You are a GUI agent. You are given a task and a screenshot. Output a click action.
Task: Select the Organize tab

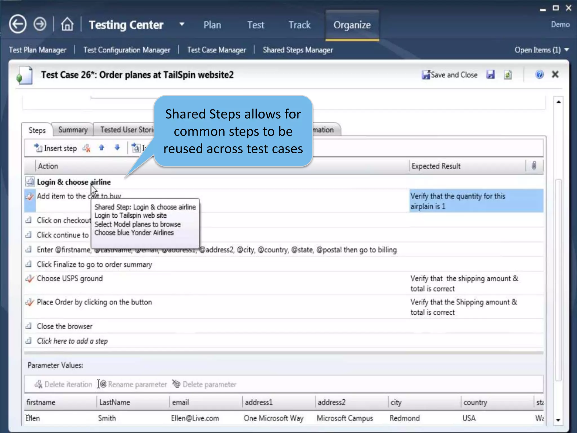352,25
